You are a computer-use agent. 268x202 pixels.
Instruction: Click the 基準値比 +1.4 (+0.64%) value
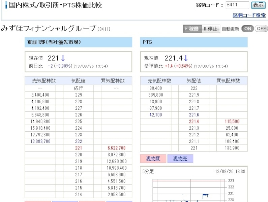click(x=178, y=66)
